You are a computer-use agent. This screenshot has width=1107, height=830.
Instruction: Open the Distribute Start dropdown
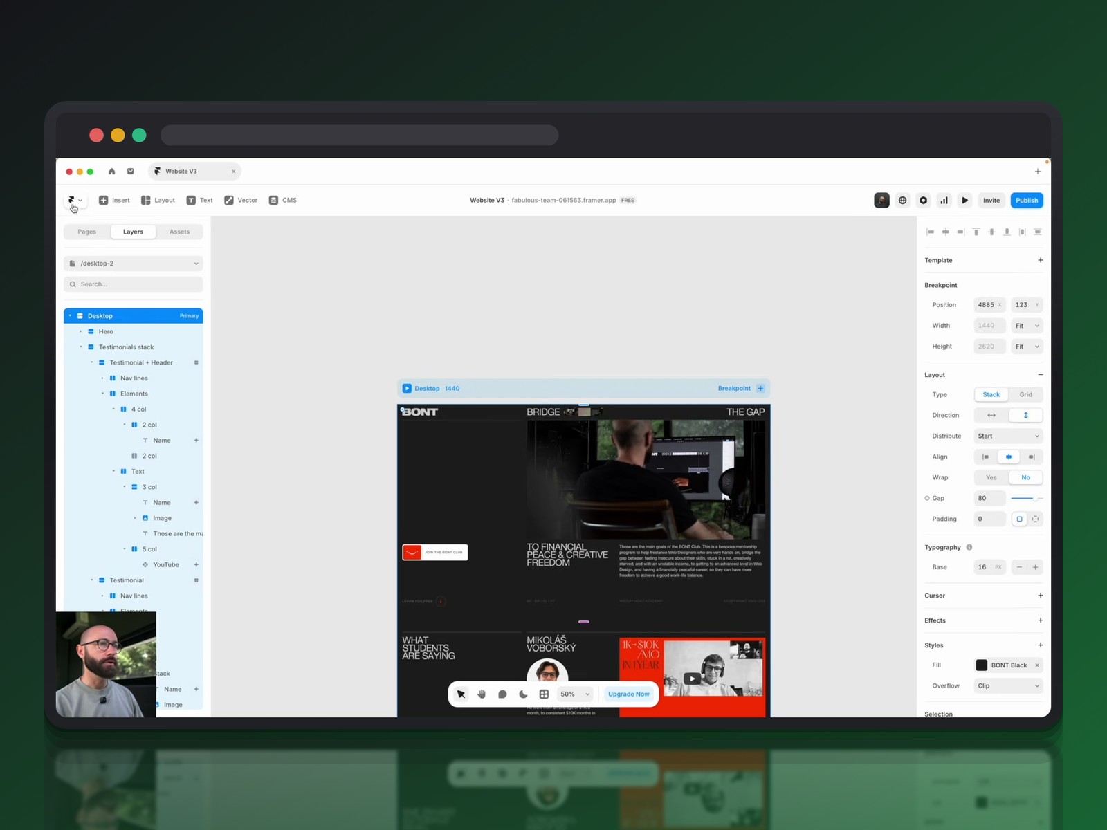[x=1009, y=436]
